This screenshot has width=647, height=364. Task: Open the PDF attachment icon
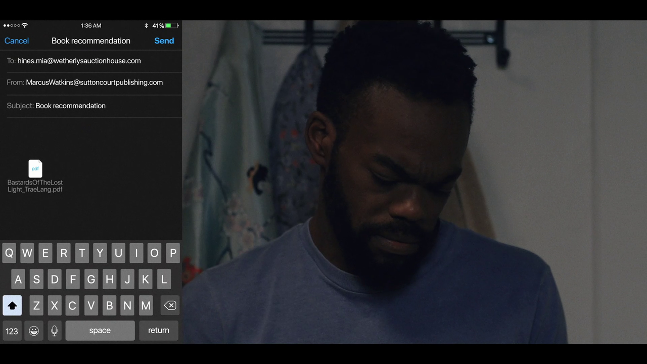[35, 169]
